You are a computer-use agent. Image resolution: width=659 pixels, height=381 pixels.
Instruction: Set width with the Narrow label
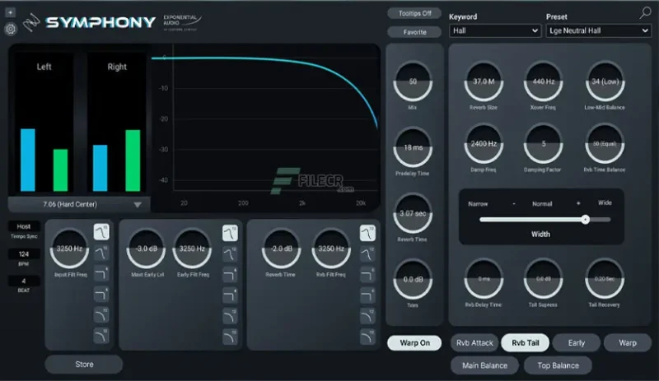[x=478, y=204]
